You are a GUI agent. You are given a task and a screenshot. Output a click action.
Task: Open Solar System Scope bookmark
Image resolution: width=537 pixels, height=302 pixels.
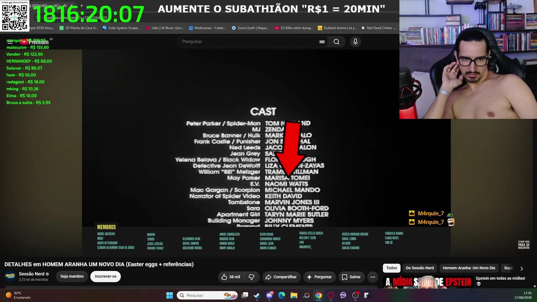click(121, 28)
